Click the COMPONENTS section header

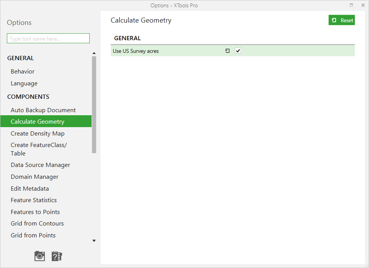pyautogui.click(x=28, y=96)
